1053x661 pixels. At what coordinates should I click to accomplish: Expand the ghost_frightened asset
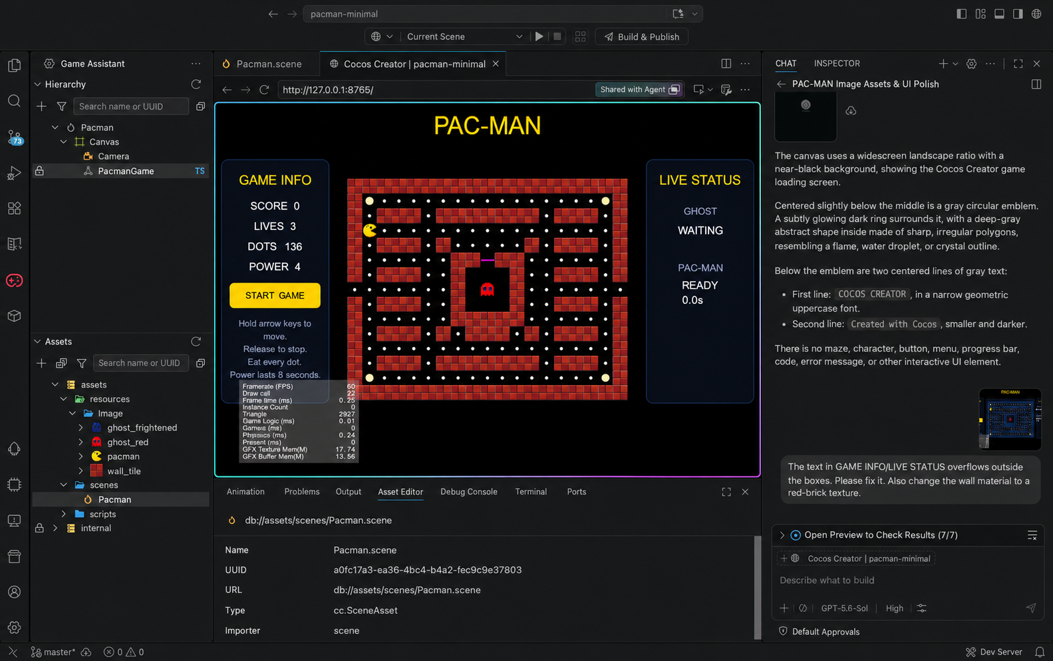[x=81, y=428]
